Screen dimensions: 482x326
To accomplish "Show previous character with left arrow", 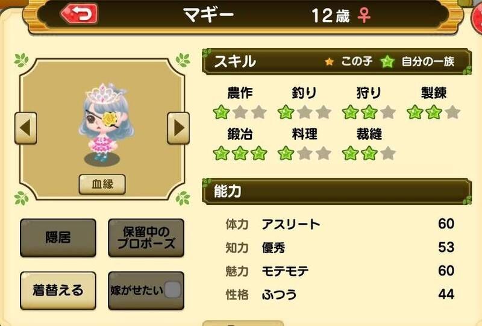I will [x=26, y=128].
